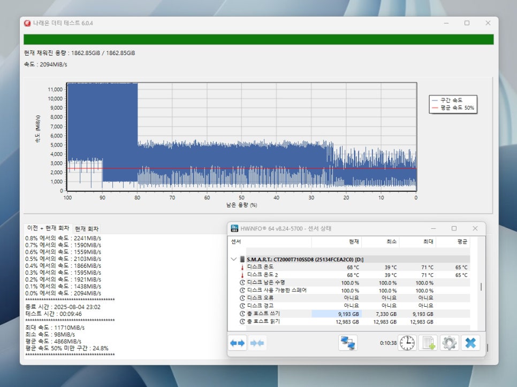The image size is (517, 387).
Task: Close sensors with the HWiNFO blue X icon
Action: [470, 343]
